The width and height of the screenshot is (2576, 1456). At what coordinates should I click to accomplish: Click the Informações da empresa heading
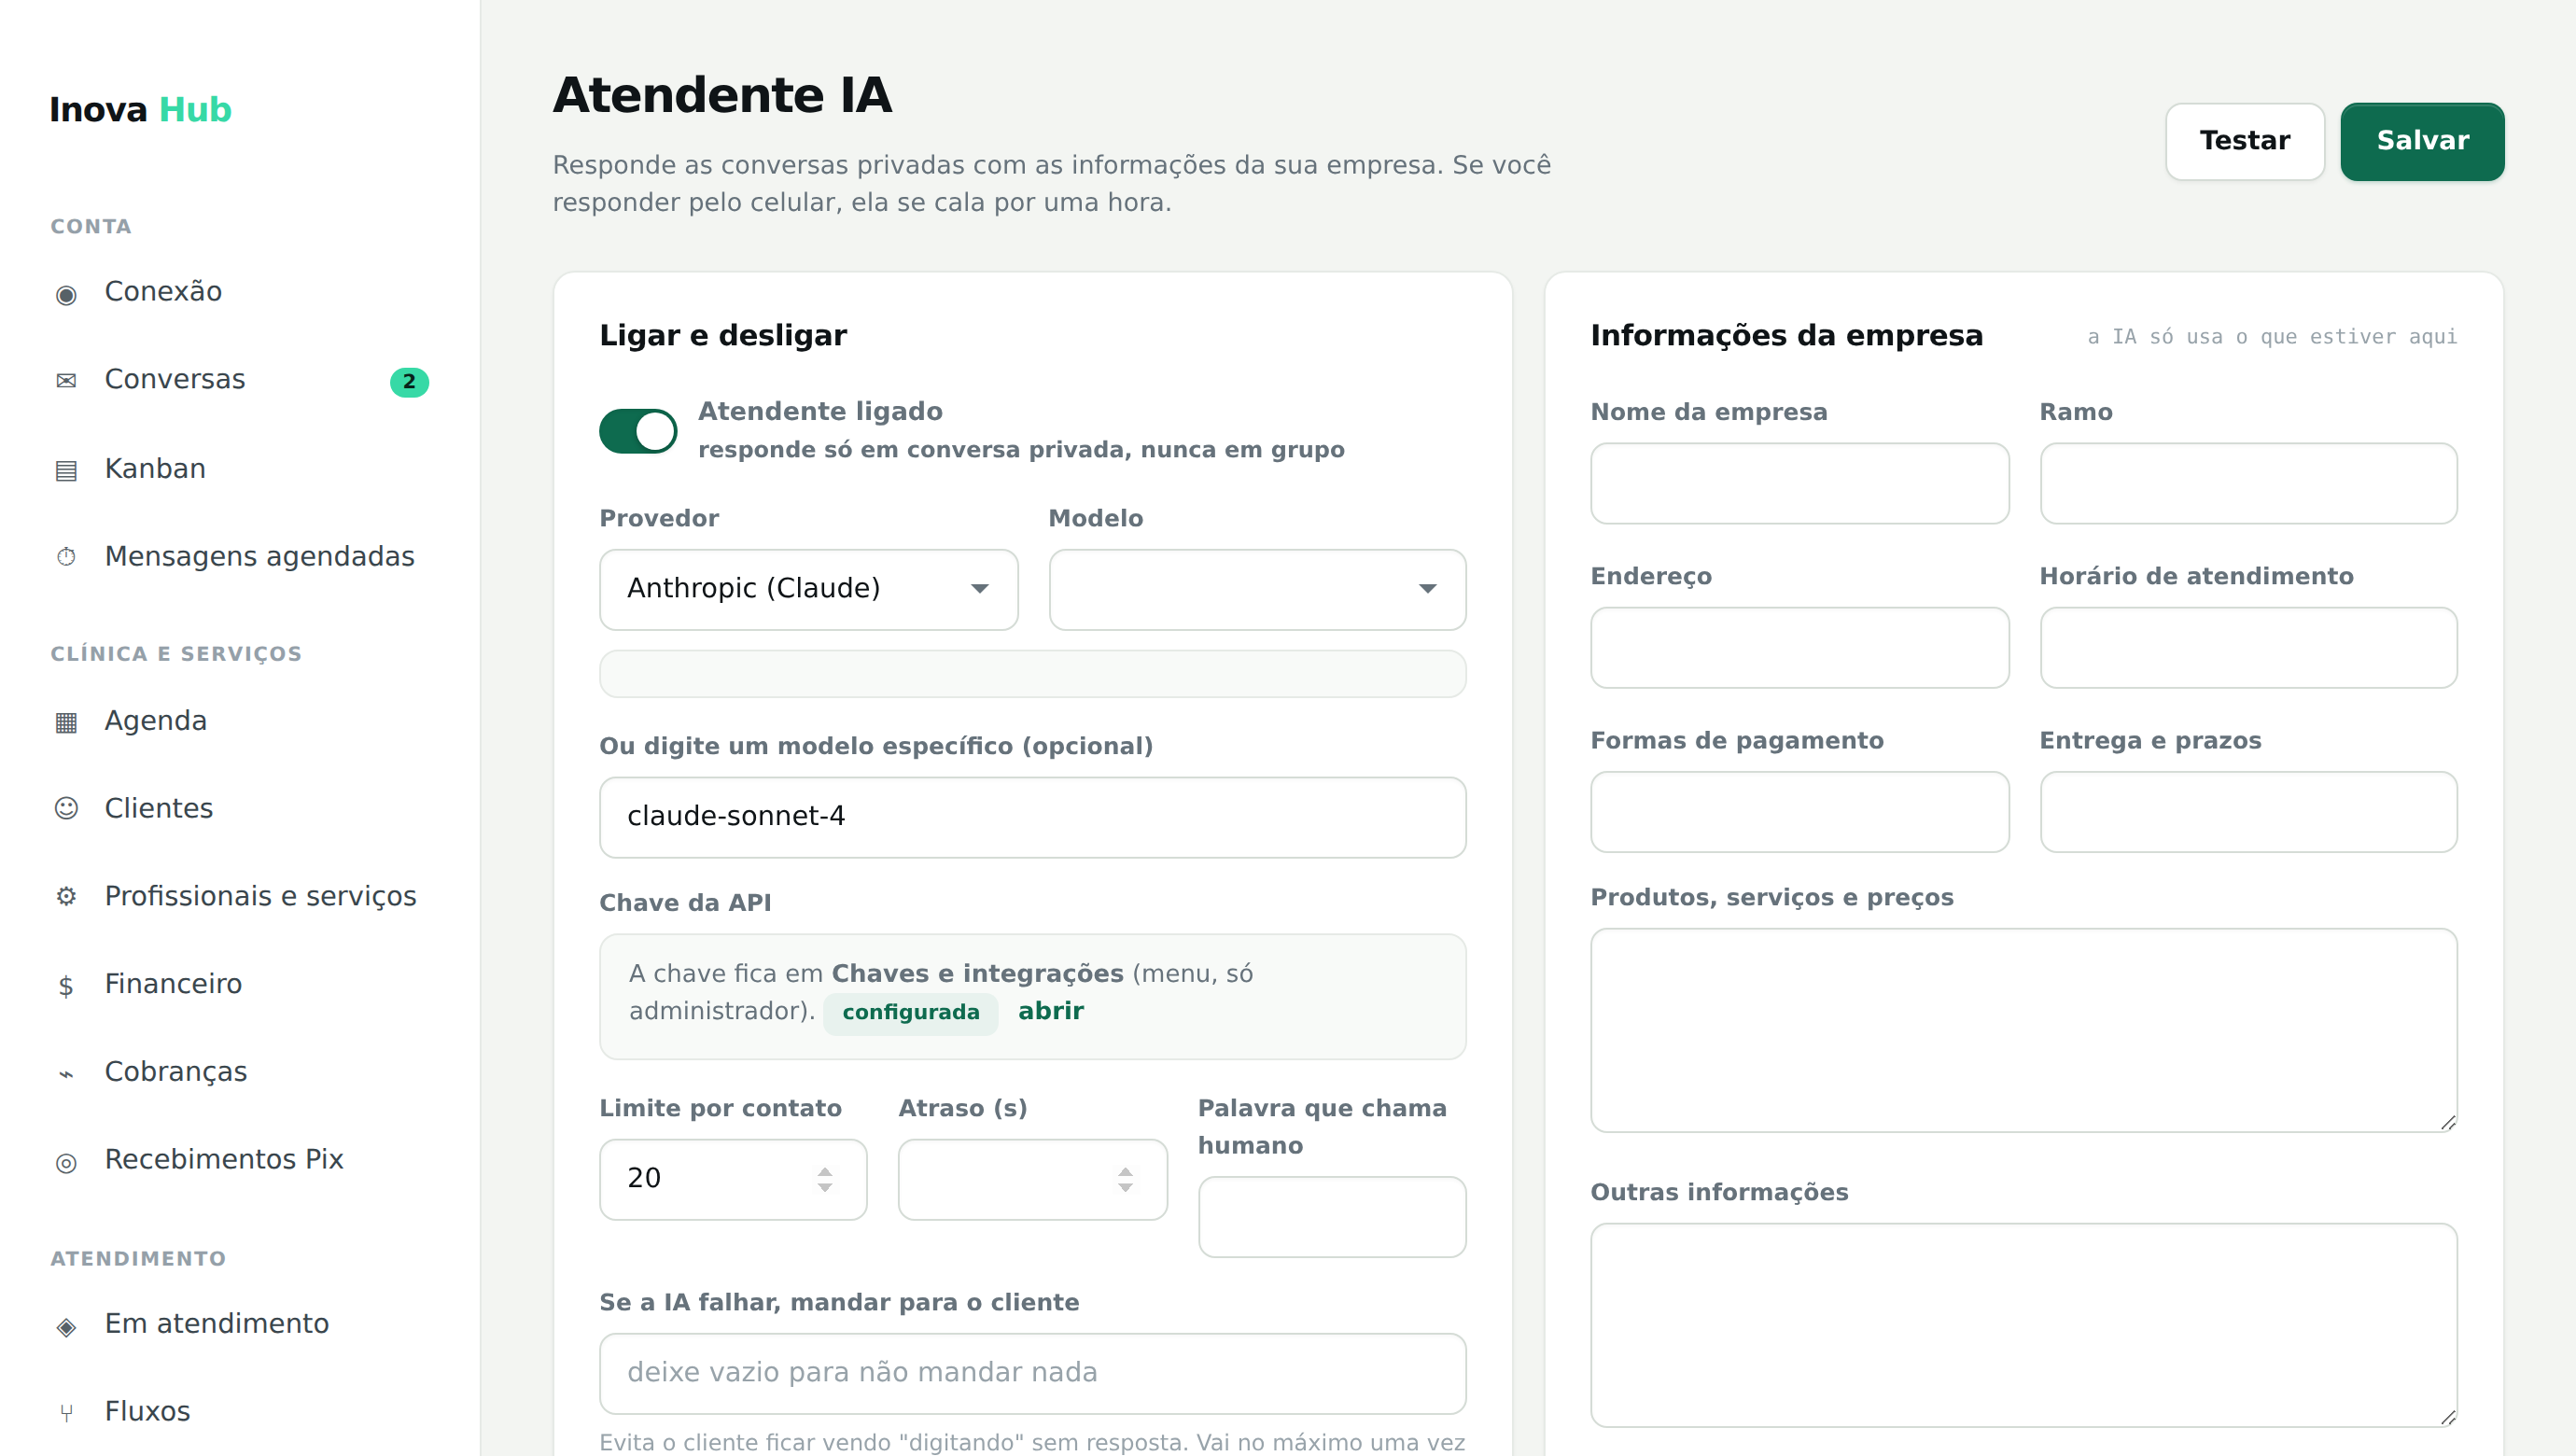coord(1786,335)
